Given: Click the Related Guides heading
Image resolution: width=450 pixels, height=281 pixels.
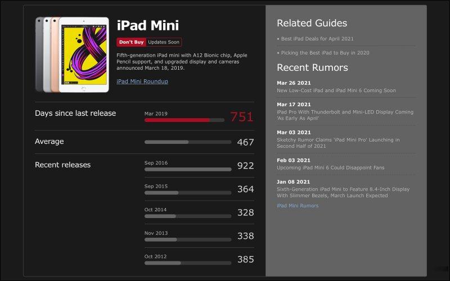Looking at the screenshot, I should 312,23.
